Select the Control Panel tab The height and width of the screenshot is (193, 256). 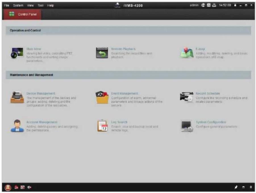click(22, 14)
